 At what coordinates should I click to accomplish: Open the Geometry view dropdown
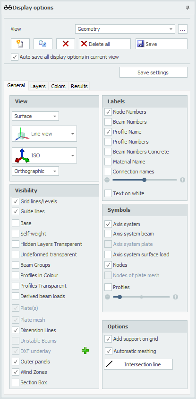[x=125, y=29]
